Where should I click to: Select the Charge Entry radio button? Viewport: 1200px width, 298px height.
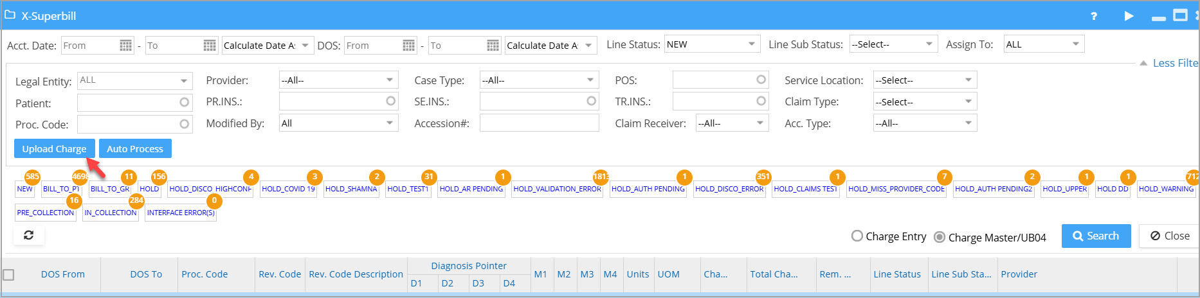(x=857, y=236)
